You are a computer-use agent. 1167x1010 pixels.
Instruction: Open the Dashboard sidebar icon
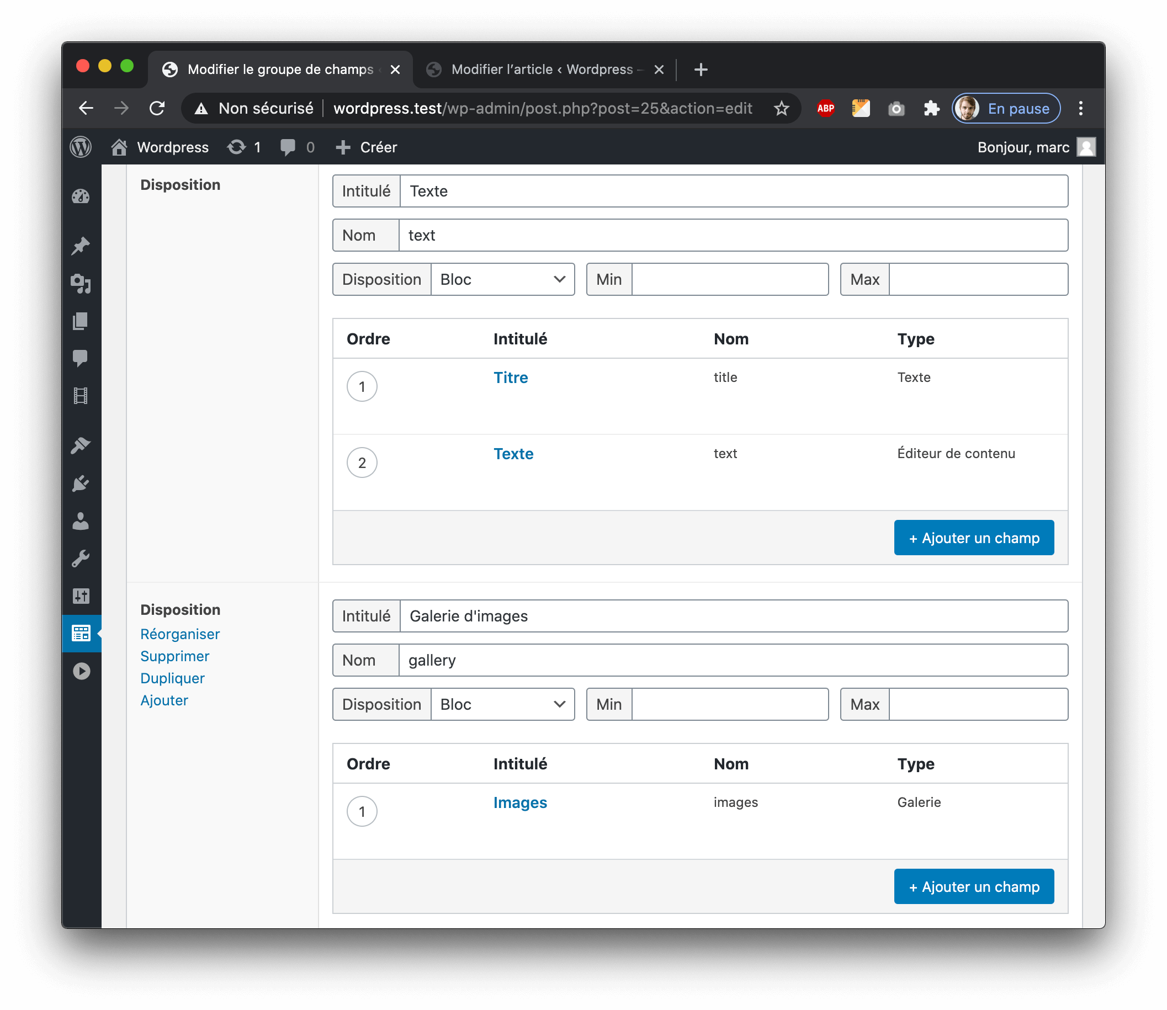[81, 196]
